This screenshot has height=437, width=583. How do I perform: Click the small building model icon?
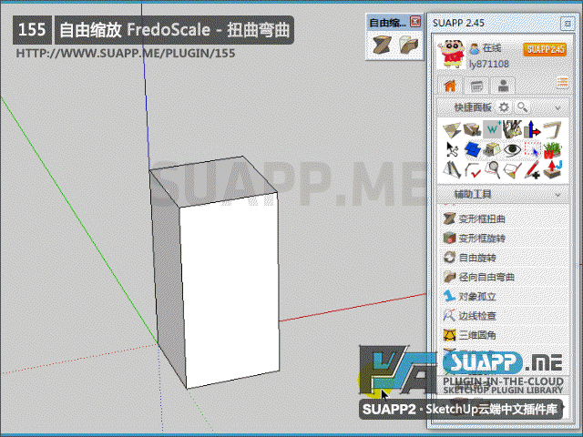(492, 149)
